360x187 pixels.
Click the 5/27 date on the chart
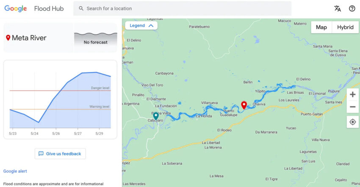pos(78,134)
